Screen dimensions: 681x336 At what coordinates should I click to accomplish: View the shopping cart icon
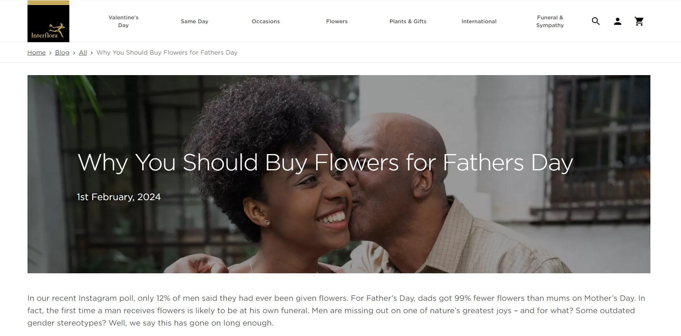639,21
